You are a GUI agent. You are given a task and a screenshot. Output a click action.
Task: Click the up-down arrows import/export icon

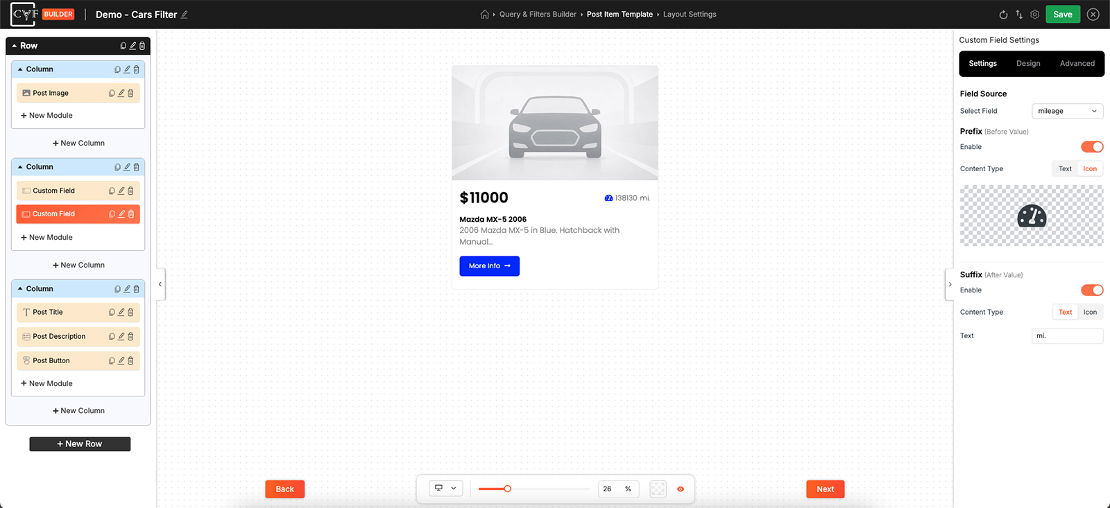click(1019, 15)
